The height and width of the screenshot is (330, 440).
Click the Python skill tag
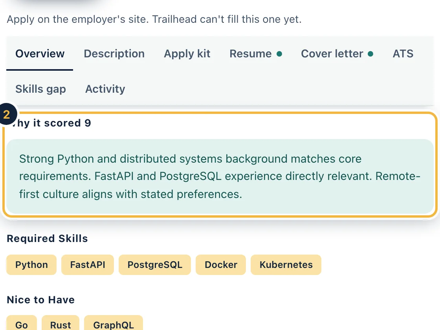click(31, 265)
